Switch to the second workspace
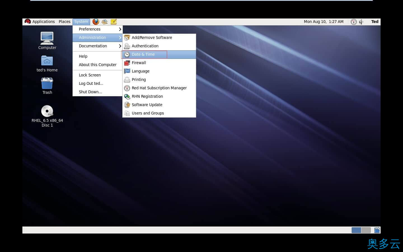The height and width of the screenshot is (252, 403). click(x=366, y=230)
